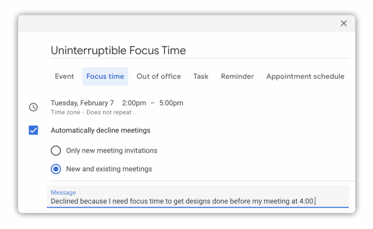This screenshot has width=373, height=229.
Task: Open the date picker for Tuesday, February 7
Action: [x=82, y=103]
